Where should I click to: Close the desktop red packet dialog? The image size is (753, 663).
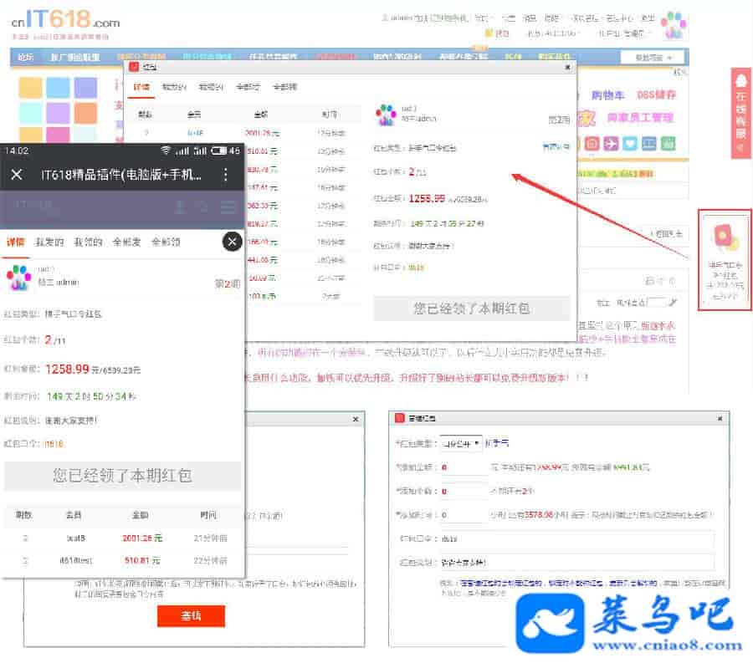[567, 67]
